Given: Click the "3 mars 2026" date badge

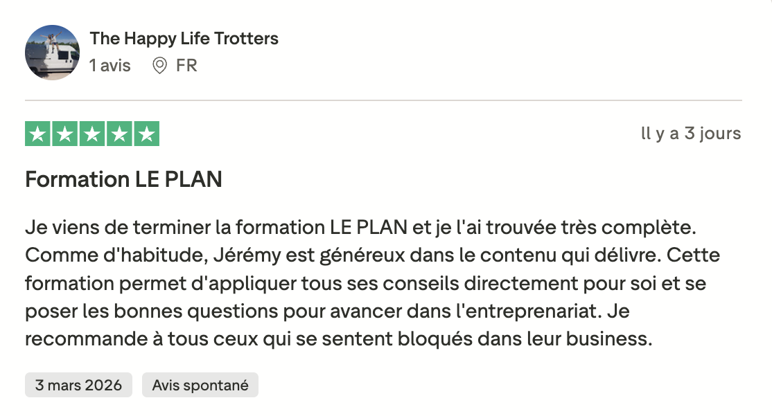Looking at the screenshot, I should [78, 386].
